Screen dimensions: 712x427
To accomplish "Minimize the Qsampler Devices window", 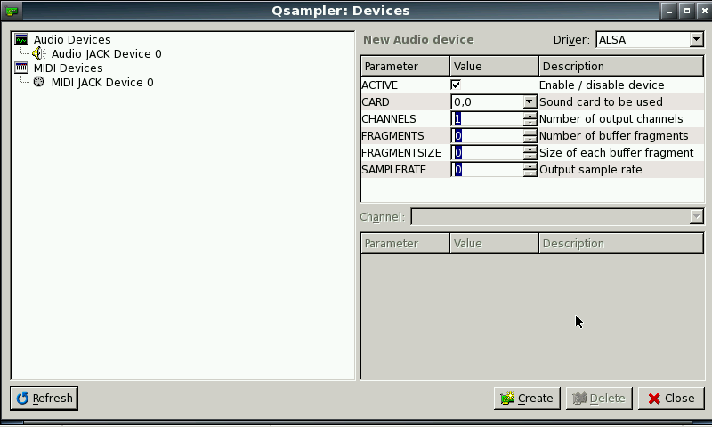I will [x=668, y=11].
